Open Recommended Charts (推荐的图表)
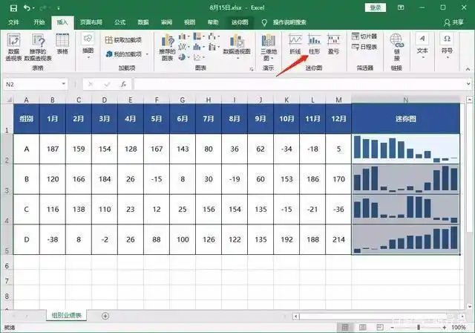Screen dimensions: 475x333 (x=167, y=47)
